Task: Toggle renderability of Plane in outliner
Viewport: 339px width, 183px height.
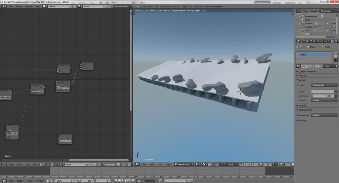Action: [334, 34]
